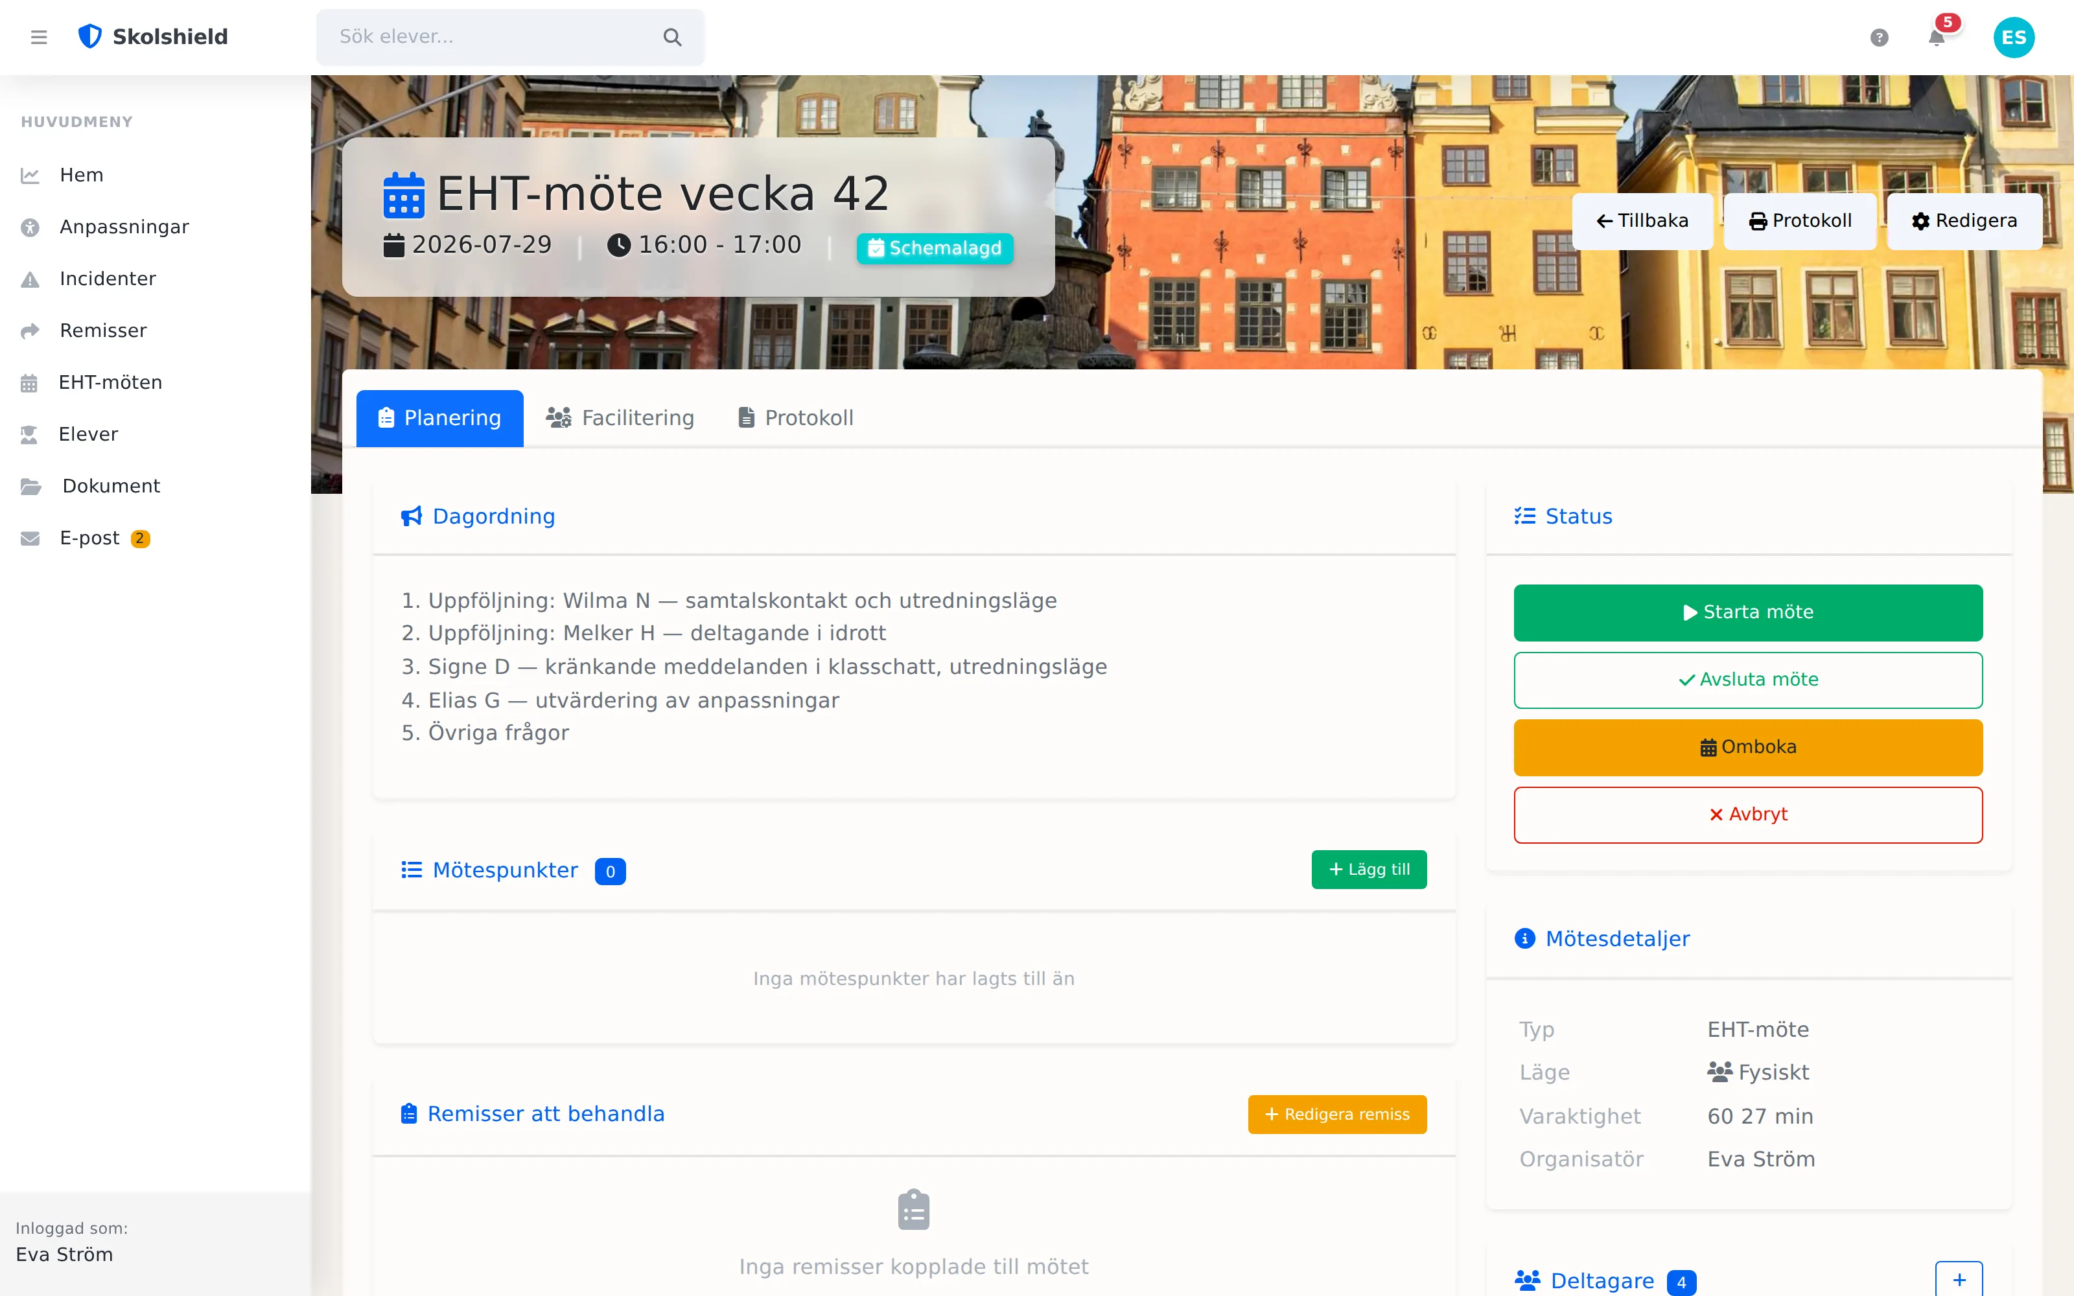This screenshot has height=1296, width=2074.
Task: Click the calendar icon beside meeting title
Action: point(404,194)
